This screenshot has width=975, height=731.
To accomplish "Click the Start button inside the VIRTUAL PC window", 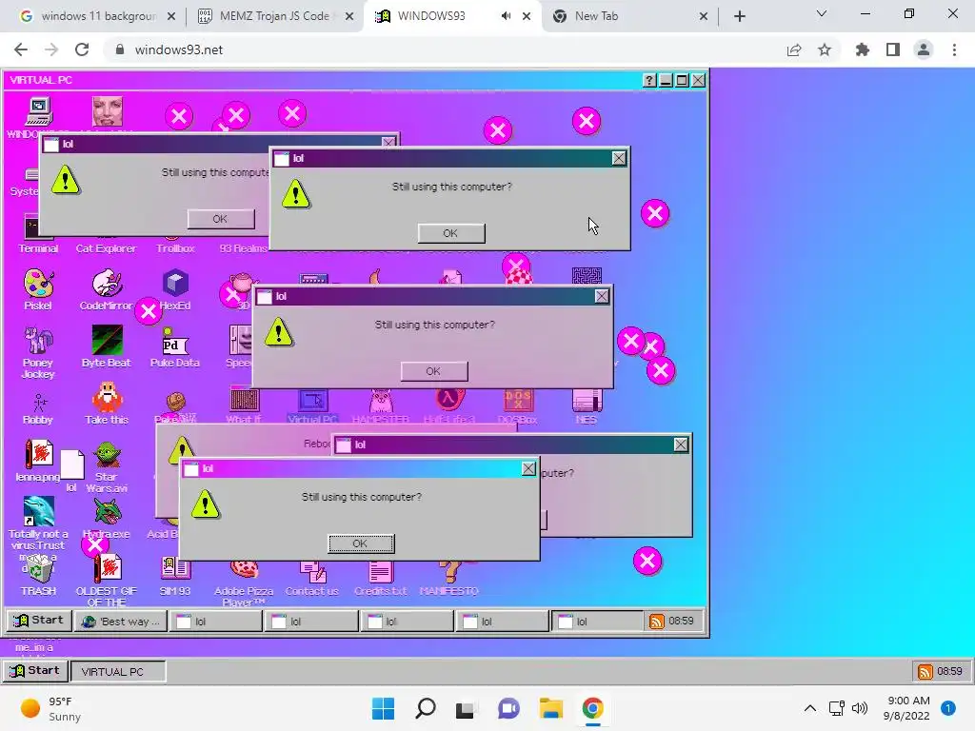I will (38, 621).
